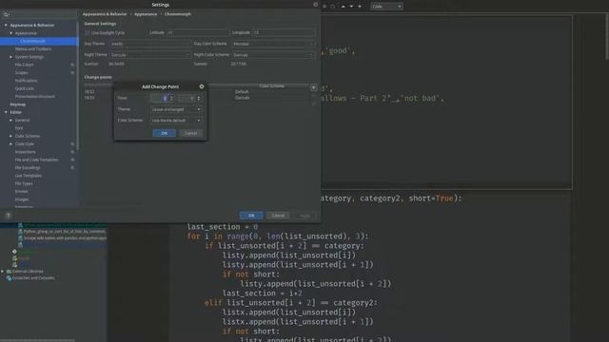Click the notebook move cell up arrow
The image size is (609, 342).
pos(343,7)
